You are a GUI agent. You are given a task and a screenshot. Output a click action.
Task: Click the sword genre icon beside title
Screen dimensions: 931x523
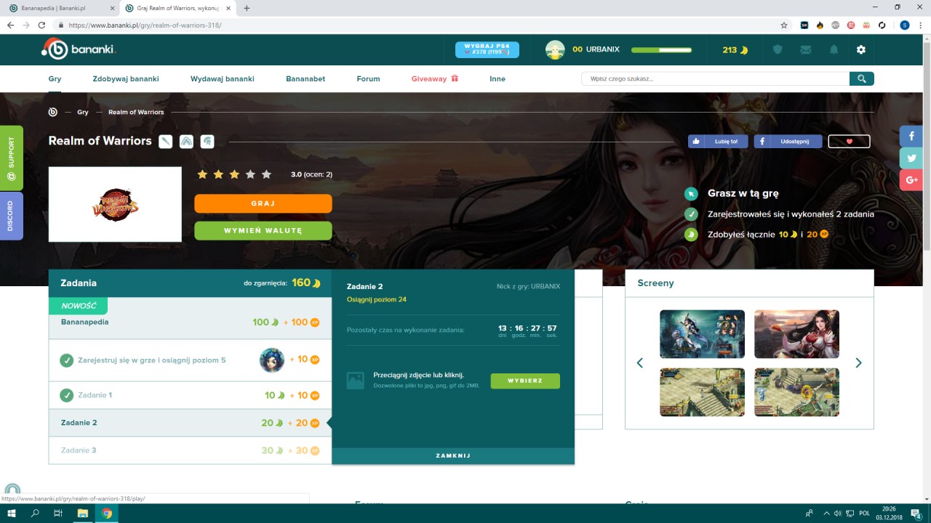pyautogui.click(x=166, y=141)
